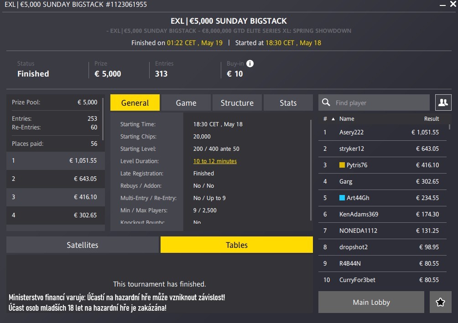Show the Satellites tab

coord(83,245)
